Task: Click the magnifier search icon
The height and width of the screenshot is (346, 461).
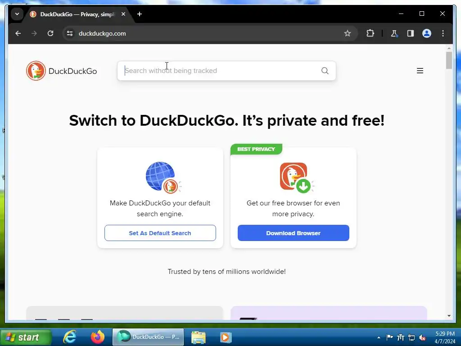Action: (325, 71)
